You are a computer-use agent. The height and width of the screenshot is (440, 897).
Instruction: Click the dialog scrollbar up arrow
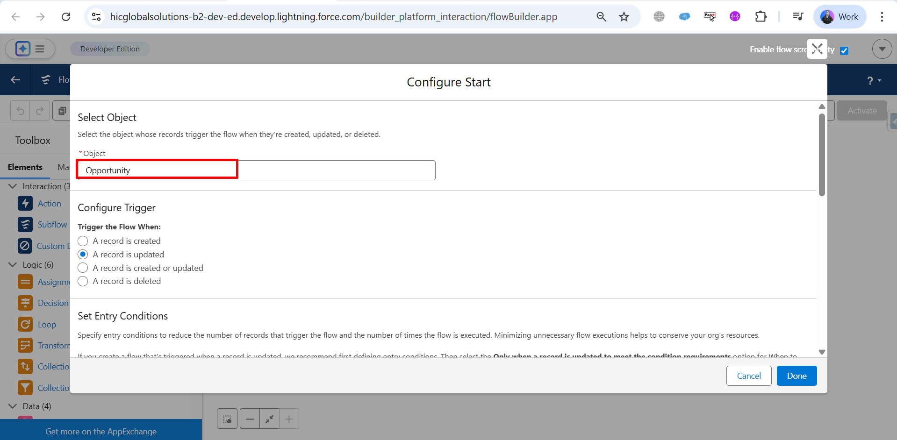click(x=822, y=106)
